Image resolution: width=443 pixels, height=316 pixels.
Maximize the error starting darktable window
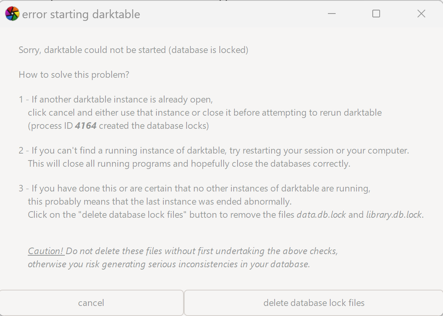point(376,14)
